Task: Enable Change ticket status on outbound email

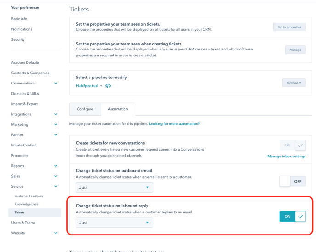Action: pyautogui.click(x=293, y=181)
